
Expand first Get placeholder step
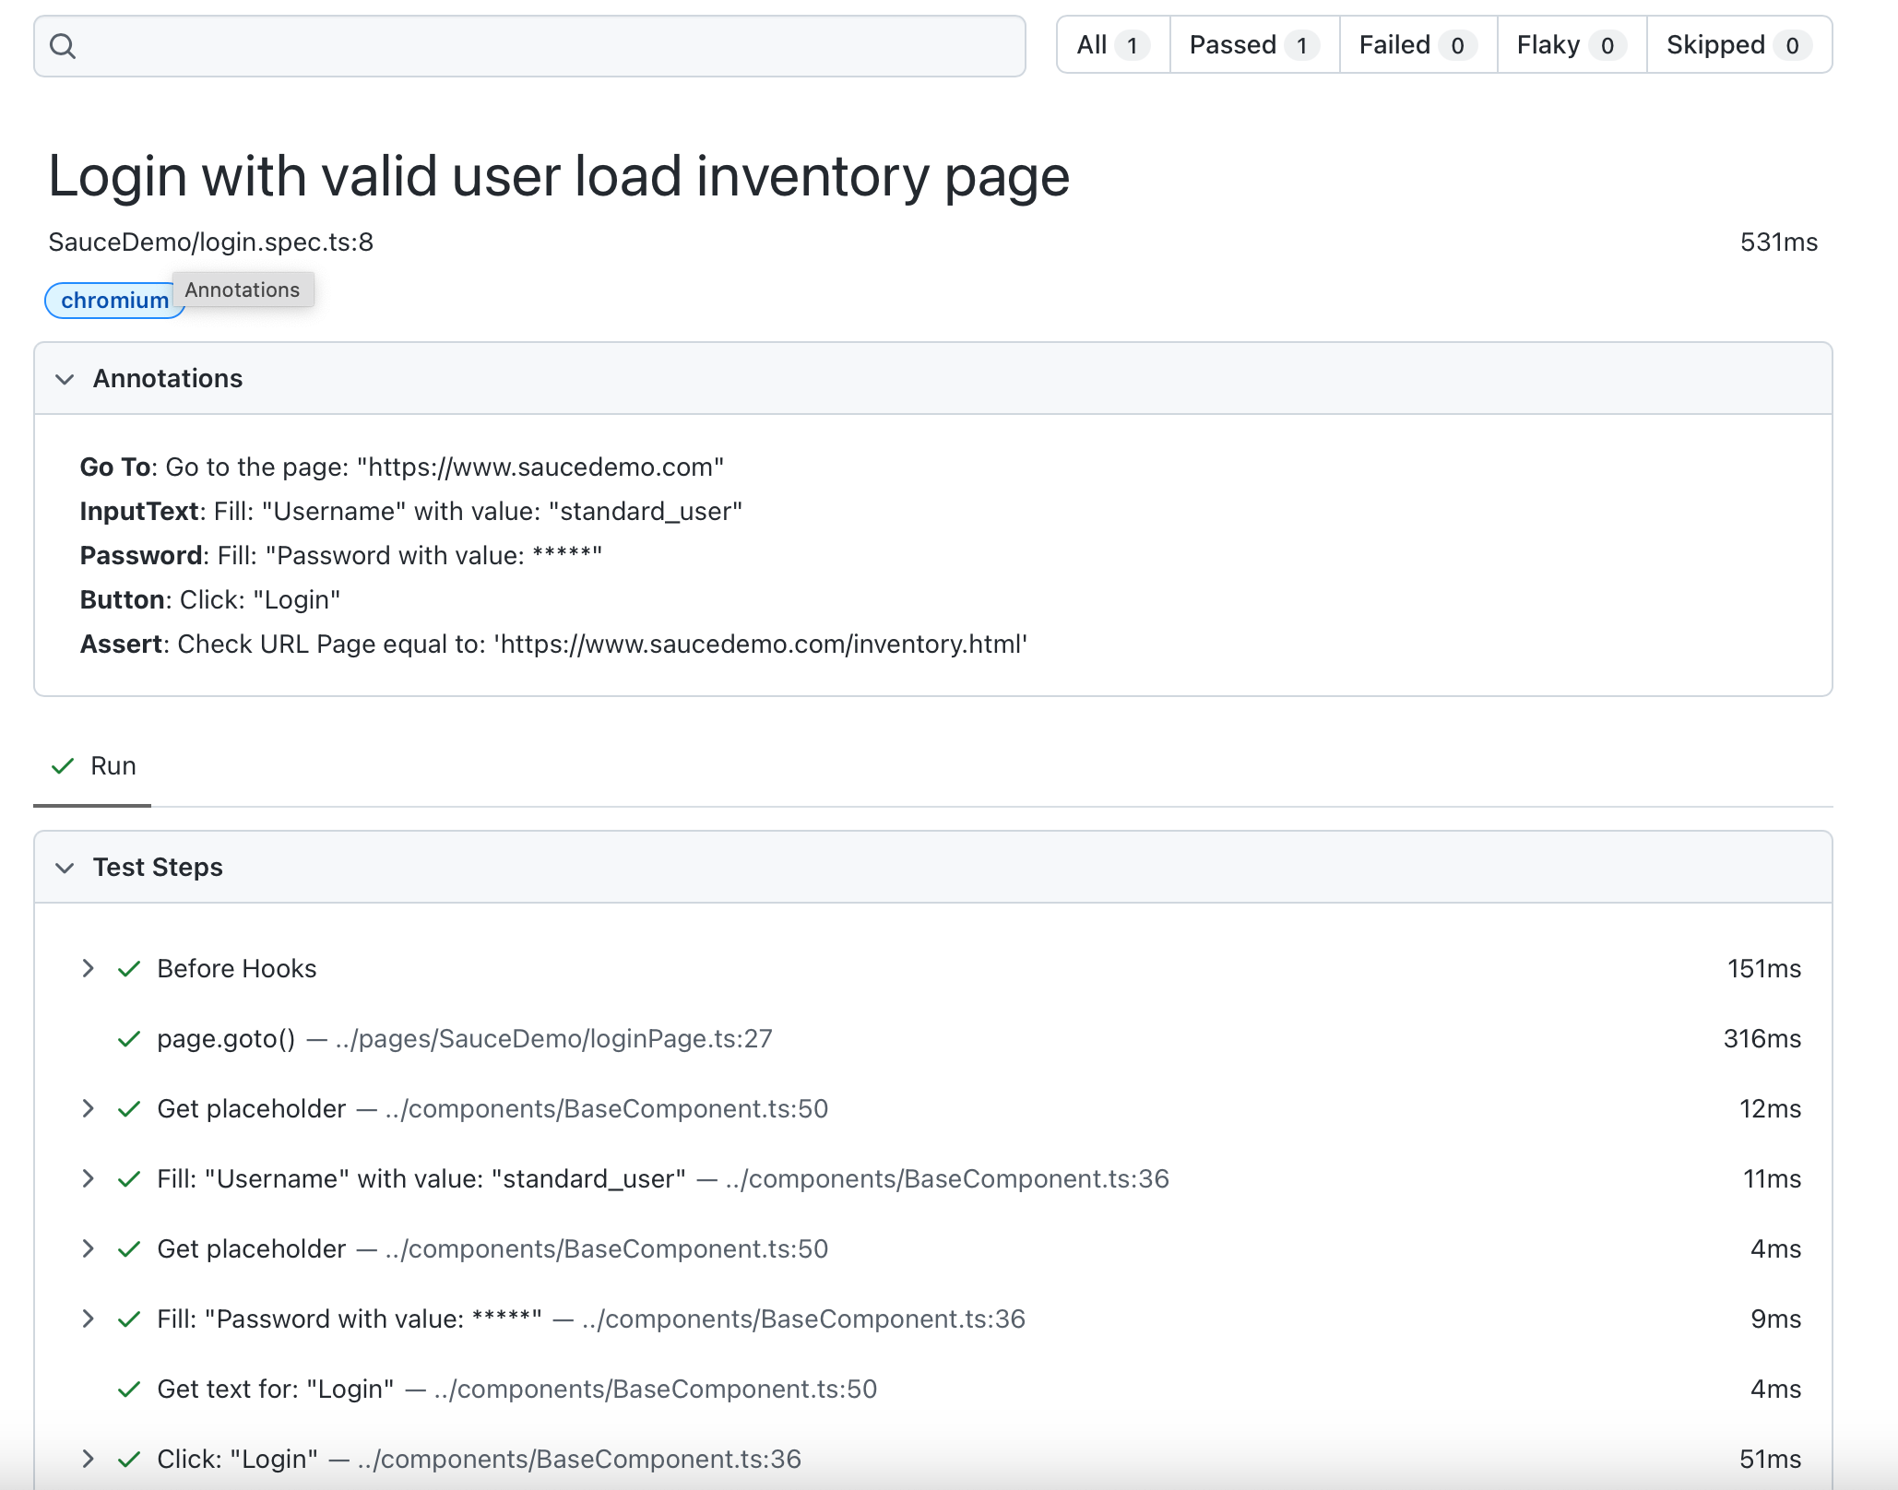(x=89, y=1109)
